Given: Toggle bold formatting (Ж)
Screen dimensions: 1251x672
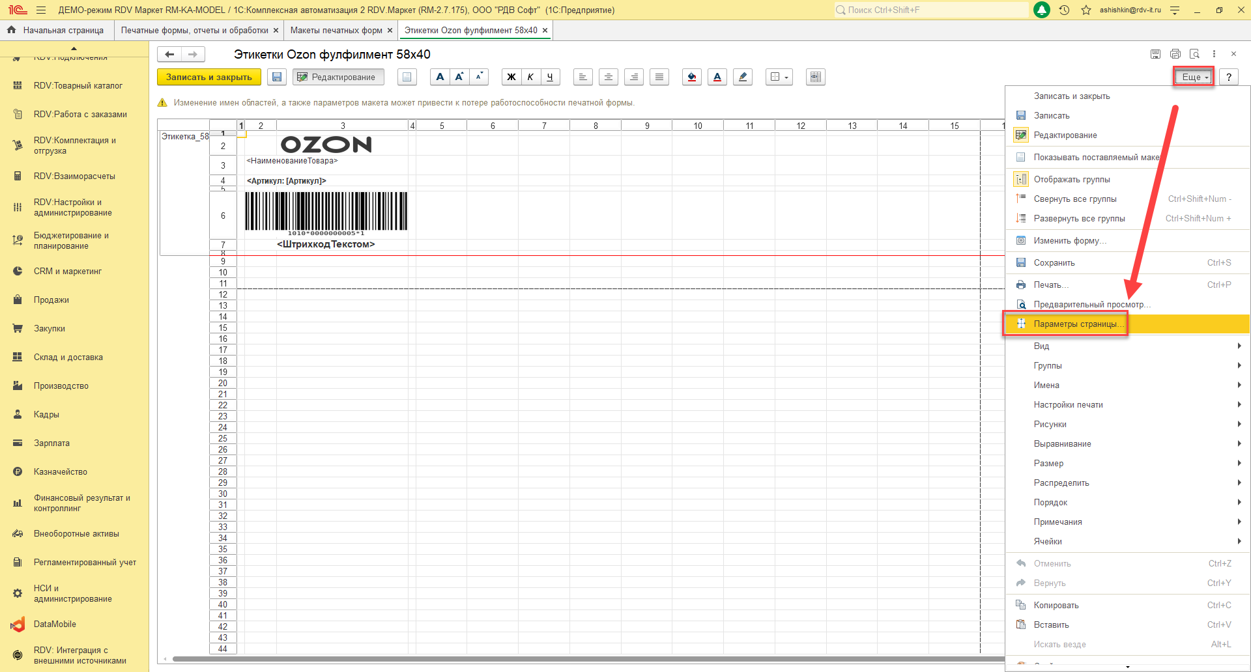Looking at the screenshot, I should 511,77.
